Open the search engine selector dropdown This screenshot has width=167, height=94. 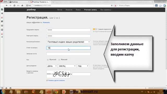tap(116, 5)
